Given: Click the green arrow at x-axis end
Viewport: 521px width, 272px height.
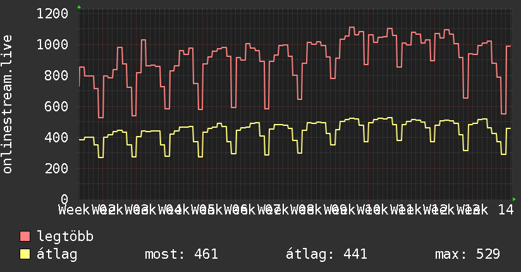Looking at the screenshot, I should (514, 199).
